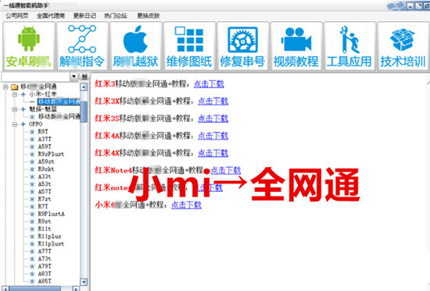Select A59st in the OPPO list
This screenshot has width=430, height=291.
[46, 161]
